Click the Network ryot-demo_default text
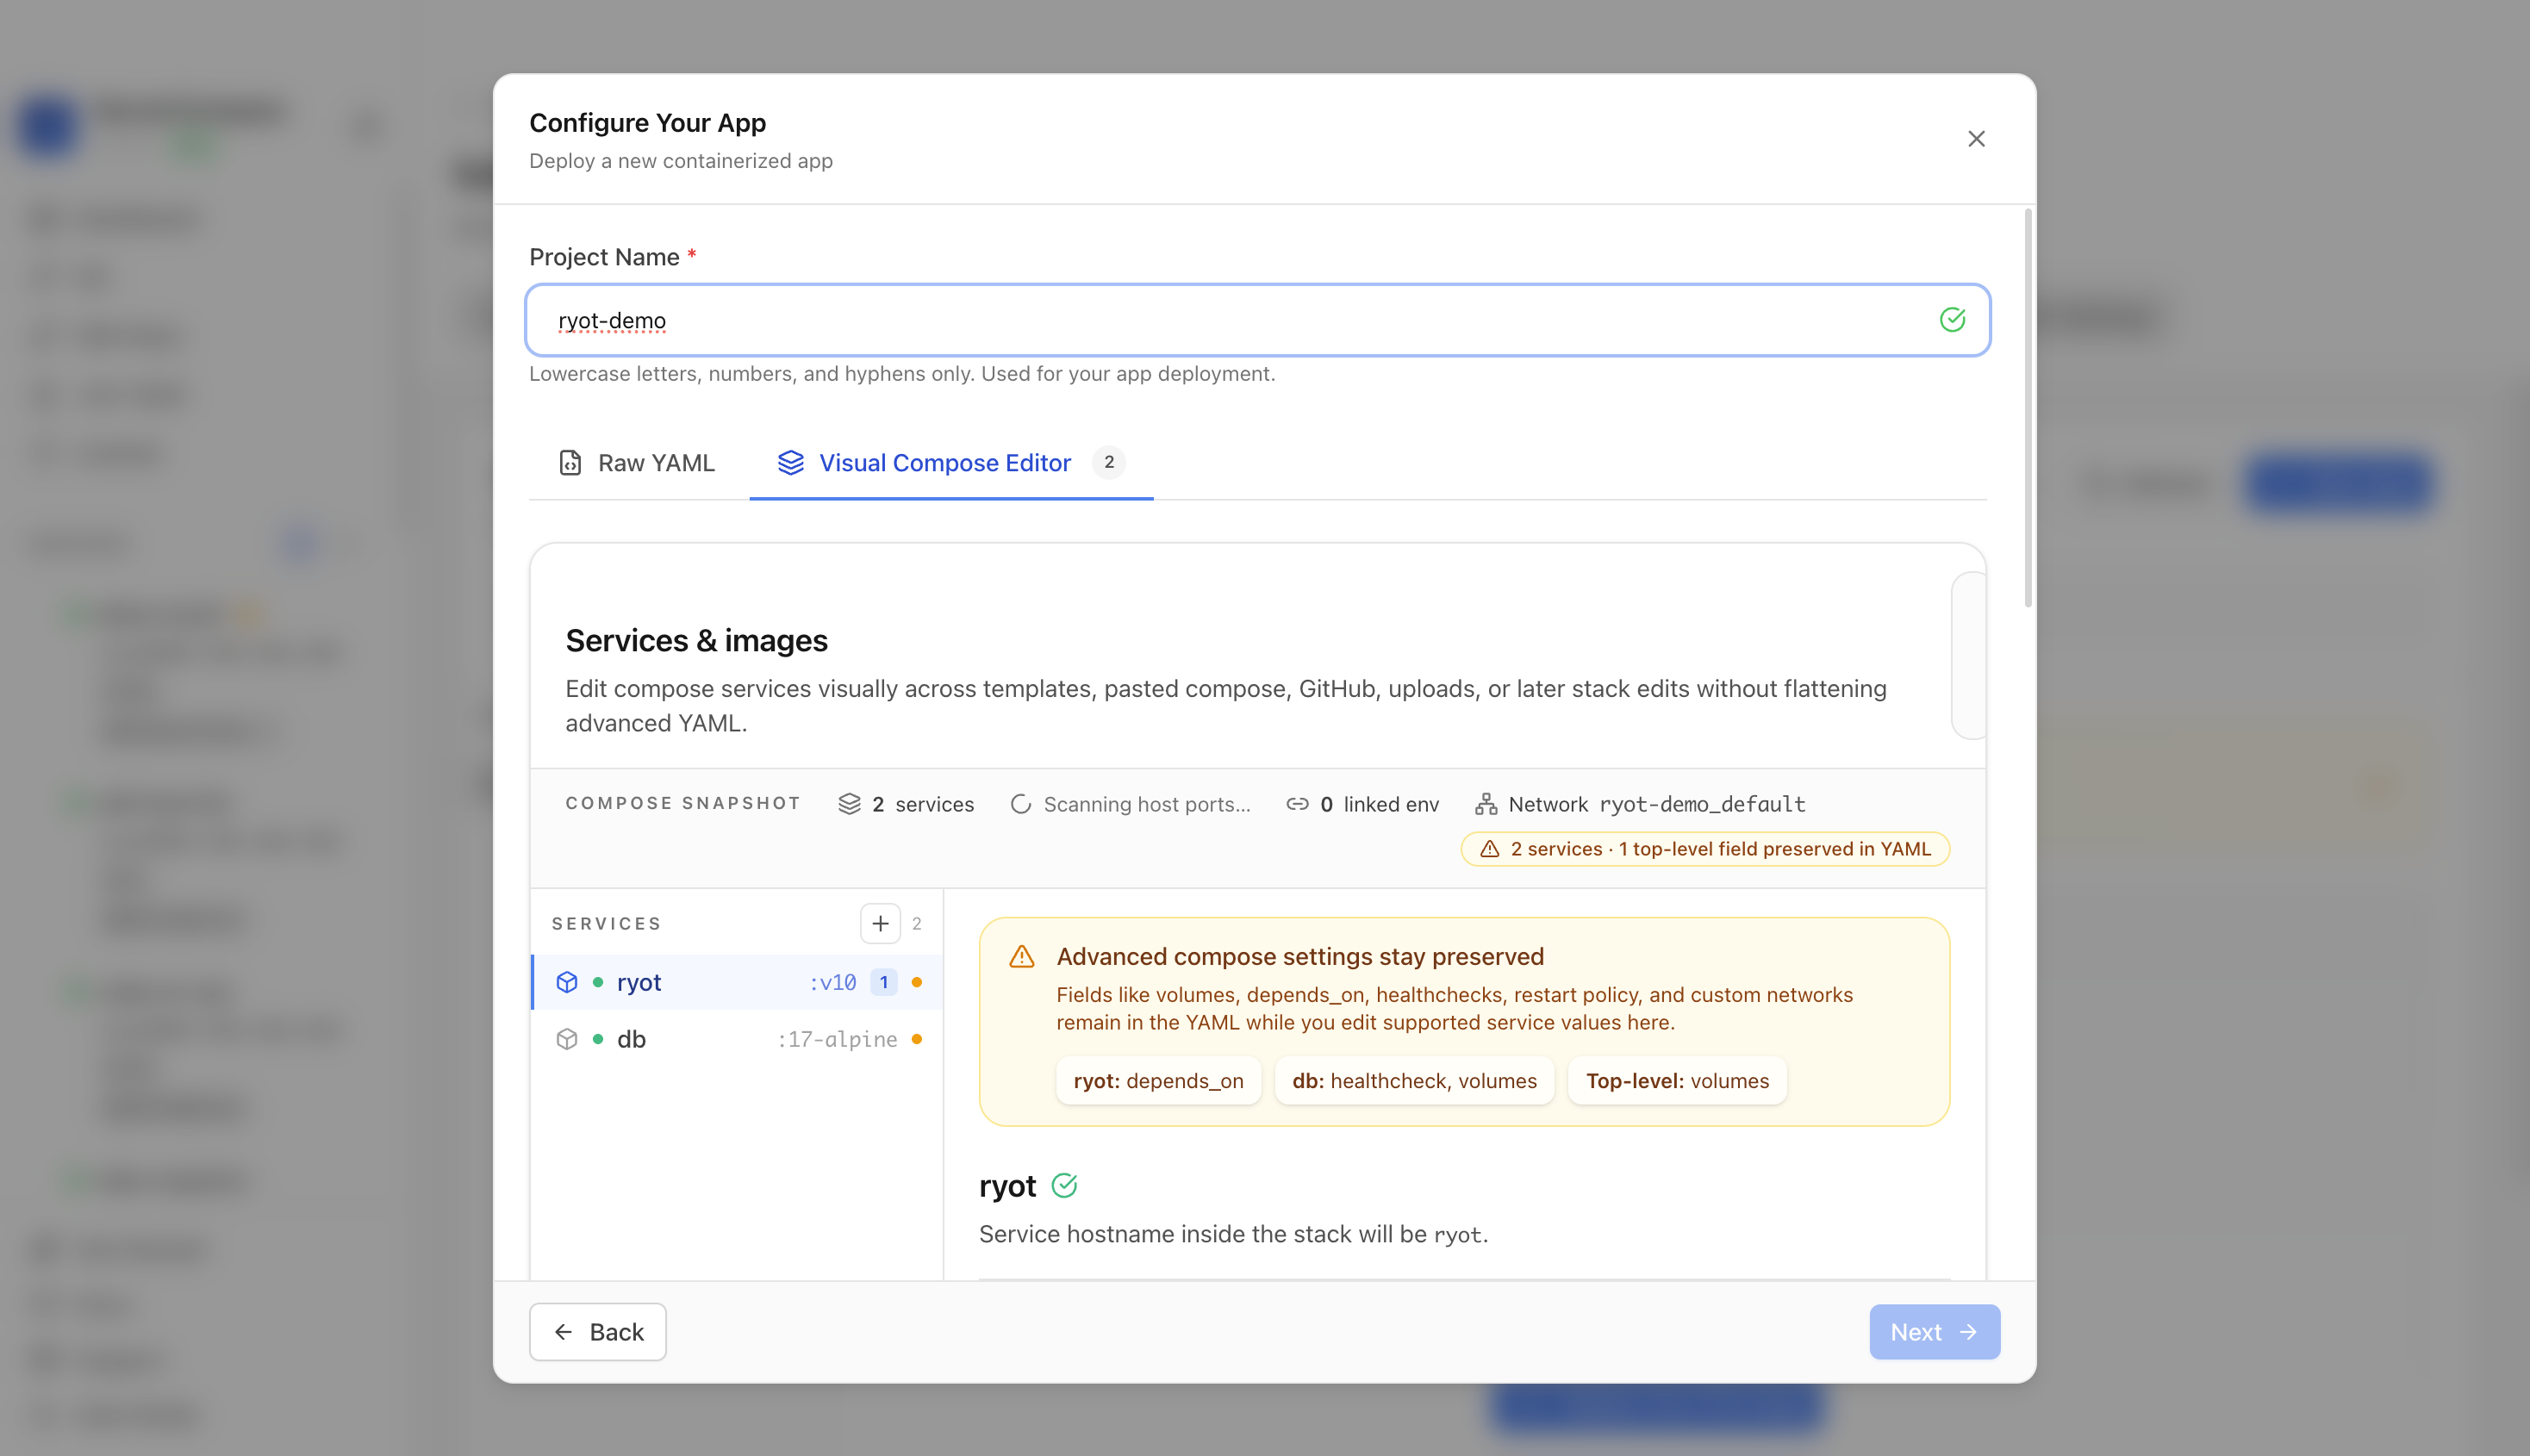This screenshot has height=1456, width=2530. (1656, 804)
